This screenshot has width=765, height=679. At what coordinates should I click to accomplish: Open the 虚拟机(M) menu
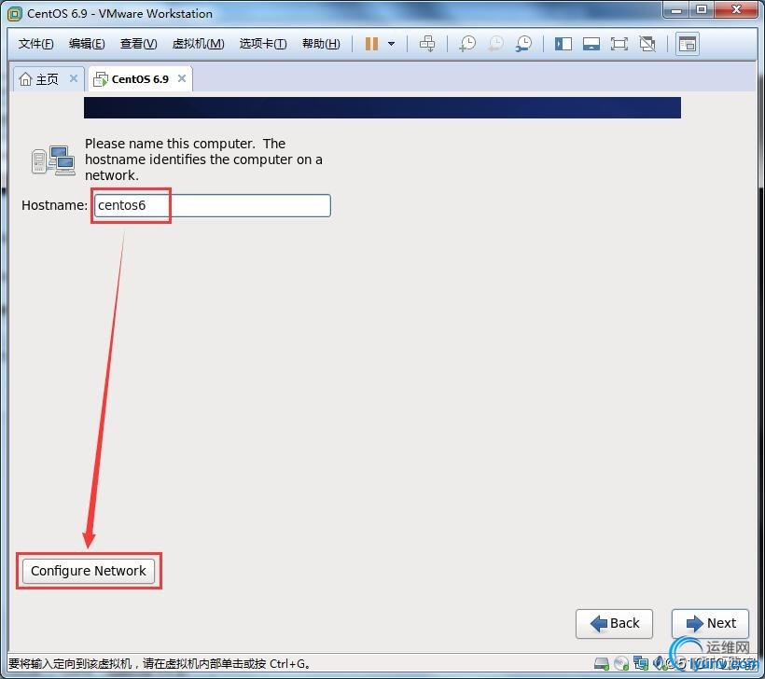tap(198, 44)
